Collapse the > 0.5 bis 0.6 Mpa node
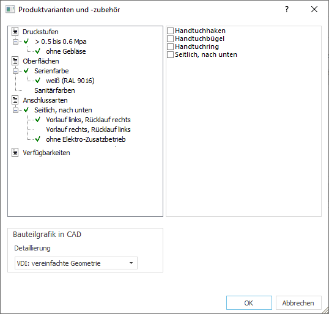 [15, 42]
